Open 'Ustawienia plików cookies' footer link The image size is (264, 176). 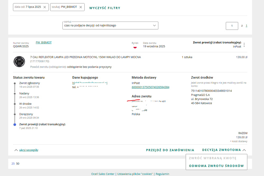coord(135,174)
